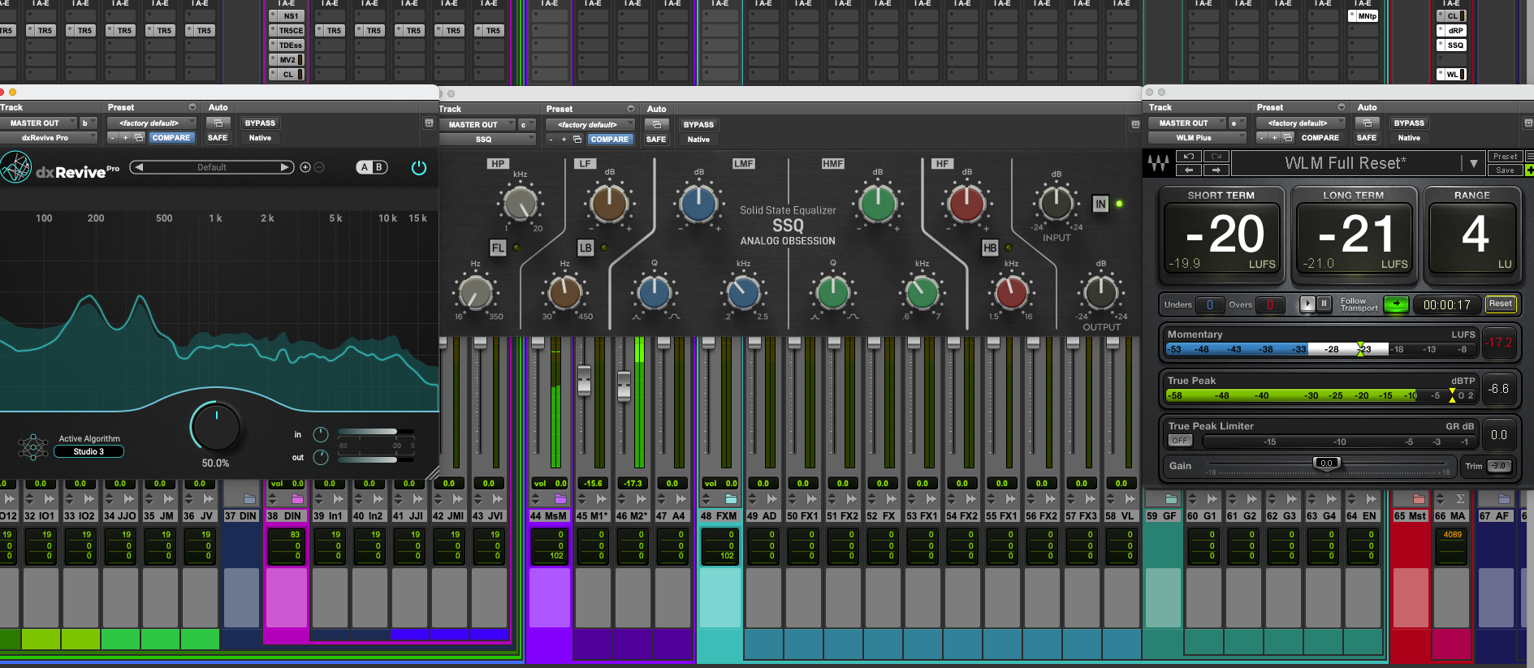
Task: Toggle target button in dxRevive window header
Action: [429, 123]
